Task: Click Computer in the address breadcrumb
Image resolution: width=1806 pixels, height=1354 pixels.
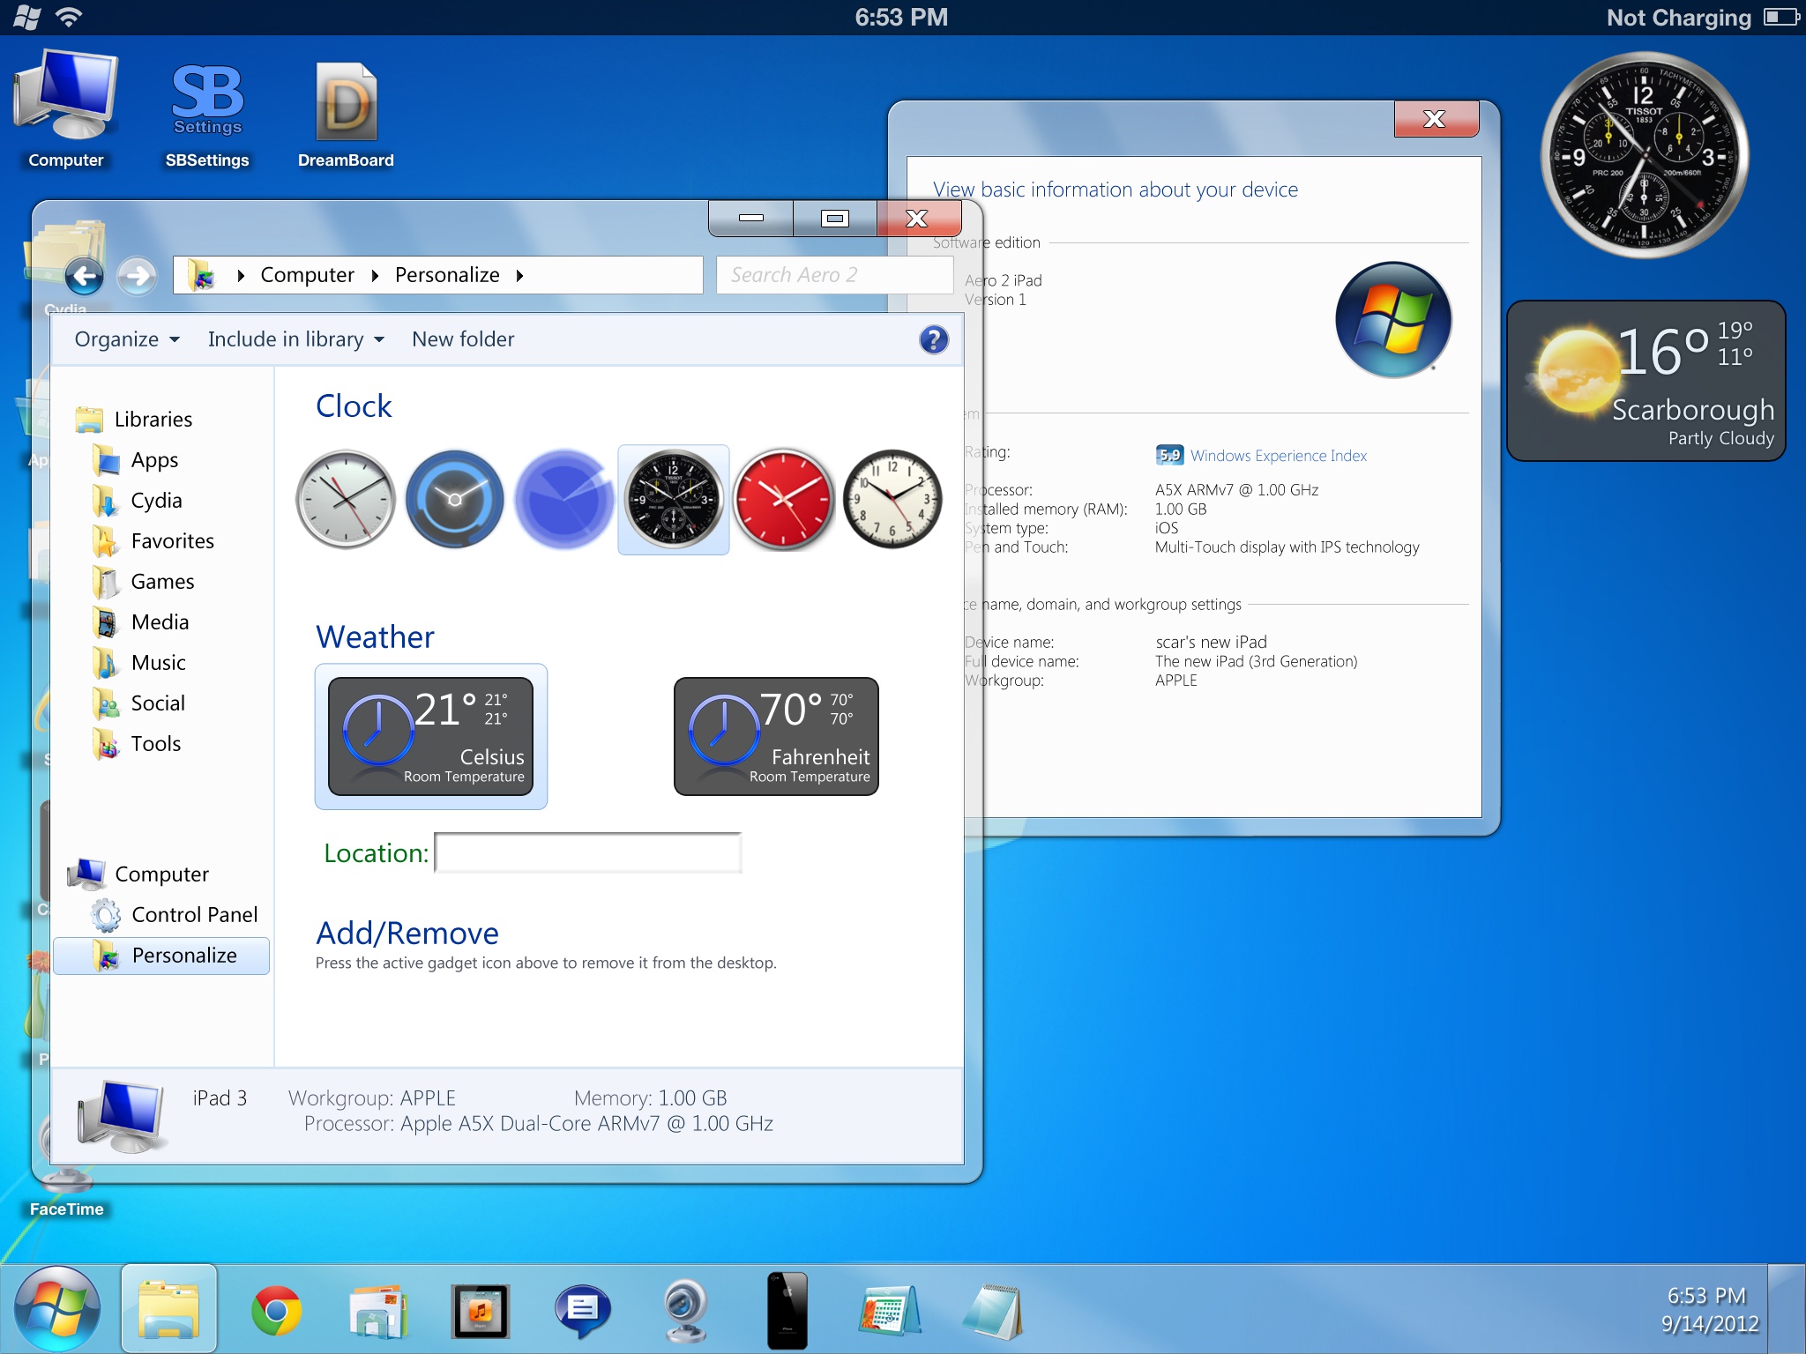Action: (307, 276)
